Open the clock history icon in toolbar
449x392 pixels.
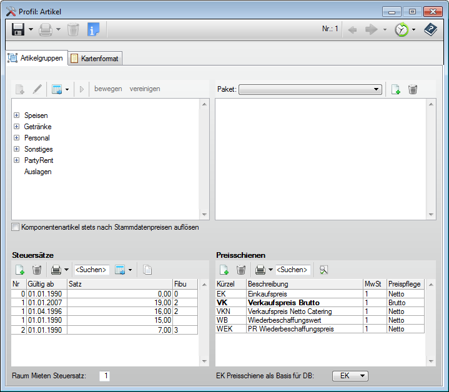pyautogui.click(x=401, y=29)
